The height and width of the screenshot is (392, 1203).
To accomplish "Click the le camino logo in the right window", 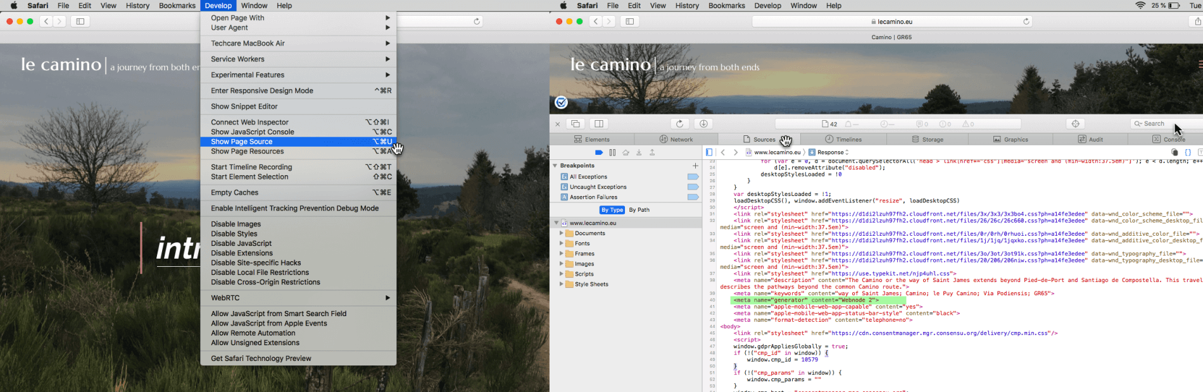I will click(610, 64).
